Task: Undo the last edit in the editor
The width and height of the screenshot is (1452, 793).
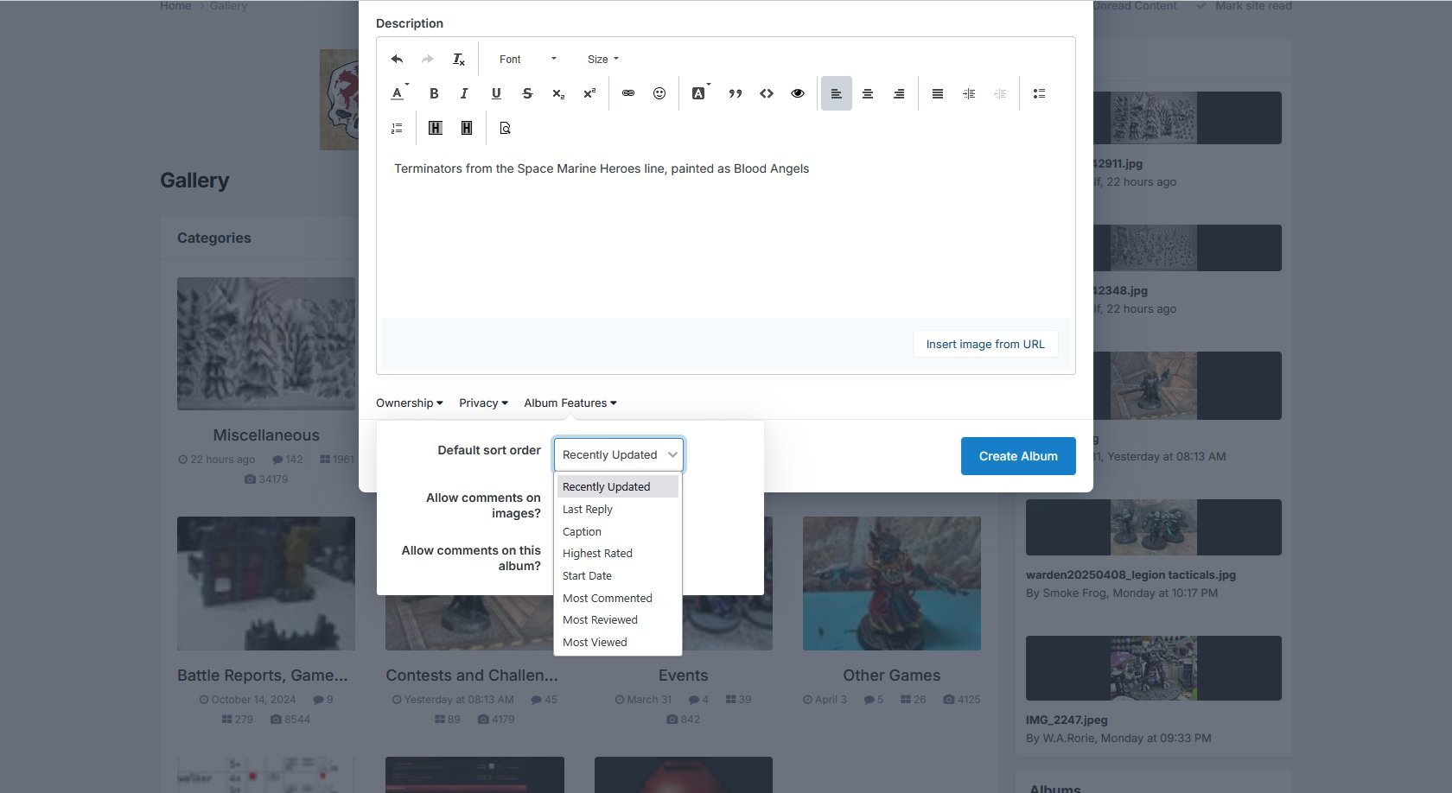Action: coord(397,60)
